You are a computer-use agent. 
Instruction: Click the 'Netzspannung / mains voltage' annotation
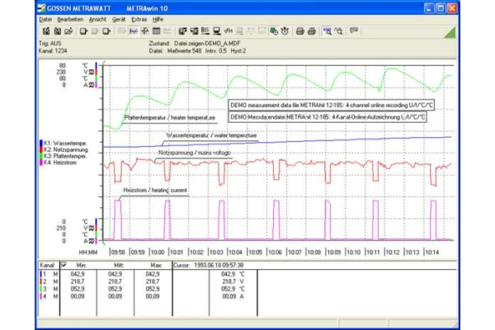pos(195,153)
